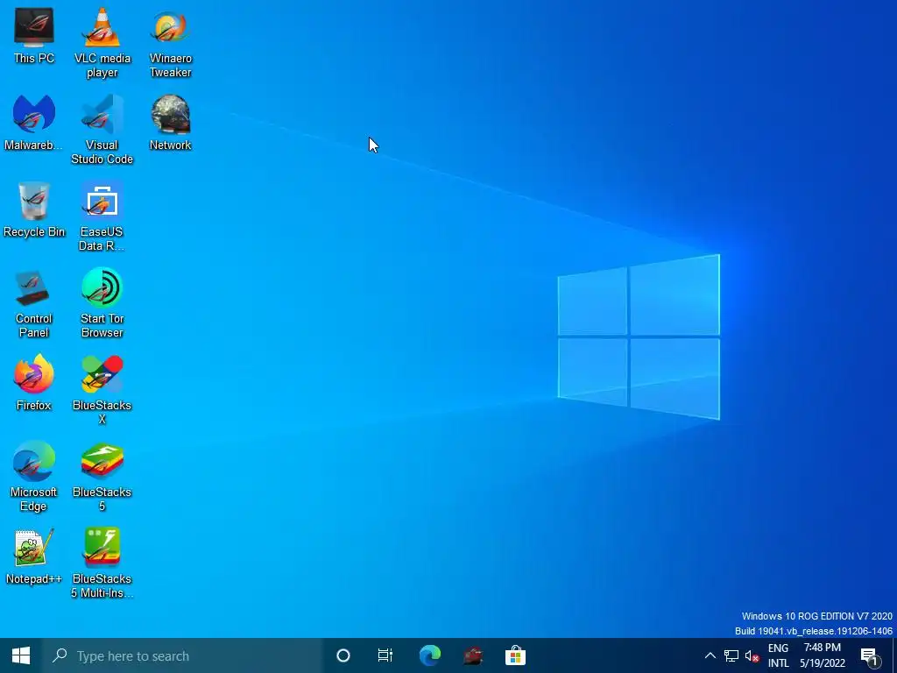Open the network status tray icon

click(x=731, y=655)
